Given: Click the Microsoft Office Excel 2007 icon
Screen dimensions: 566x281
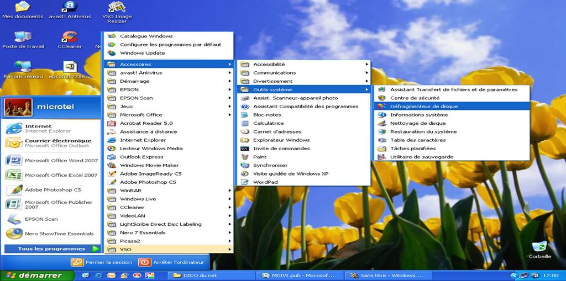Looking at the screenshot, I should pyautogui.click(x=14, y=175).
